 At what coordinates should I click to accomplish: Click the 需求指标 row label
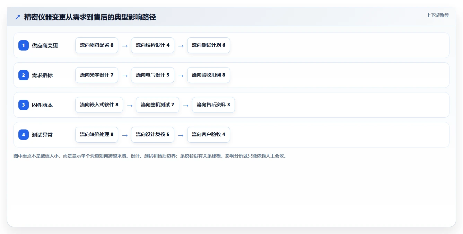[x=42, y=75]
